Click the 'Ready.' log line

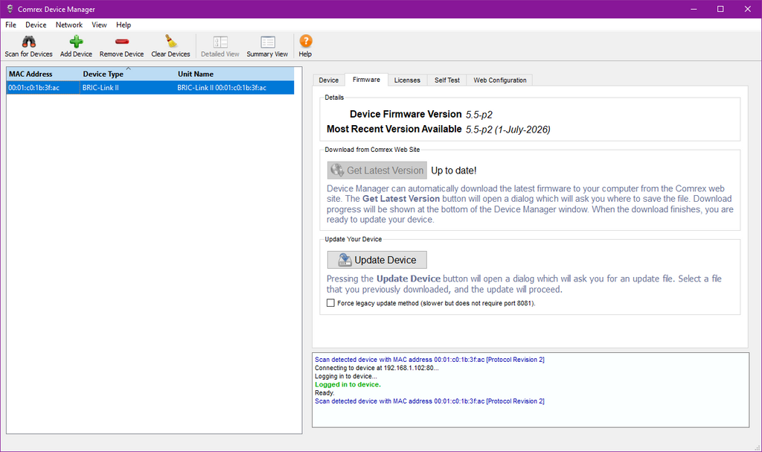(324, 392)
